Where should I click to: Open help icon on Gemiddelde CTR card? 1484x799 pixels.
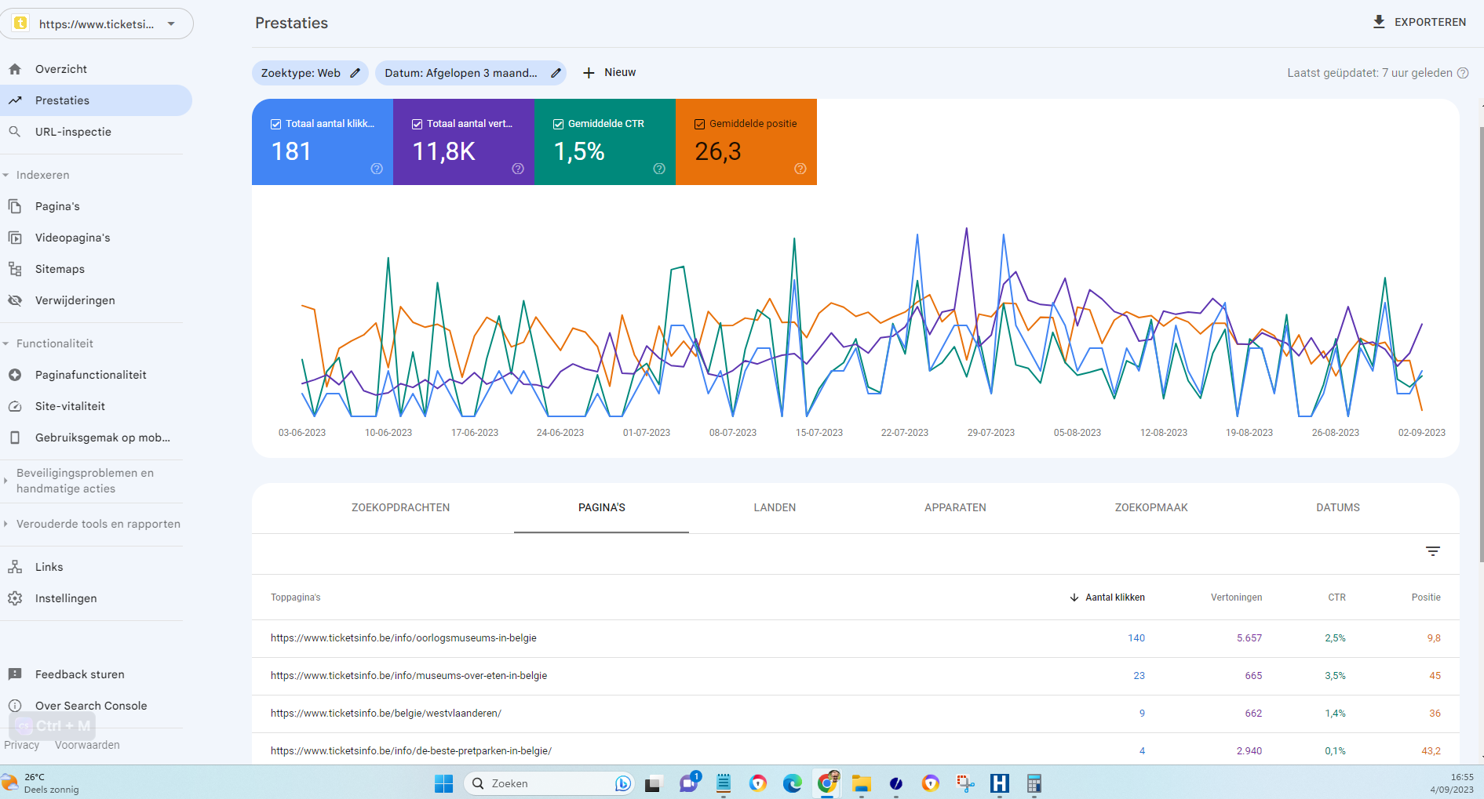pyautogui.click(x=659, y=169)
